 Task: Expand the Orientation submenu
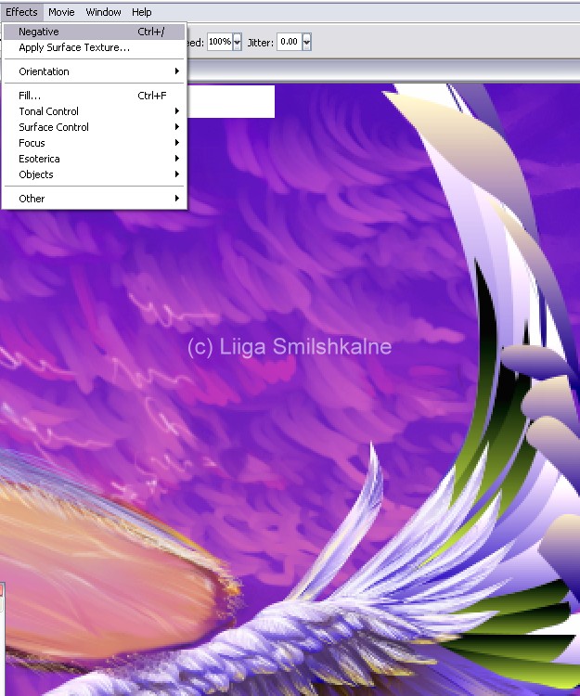click(94, 71)
